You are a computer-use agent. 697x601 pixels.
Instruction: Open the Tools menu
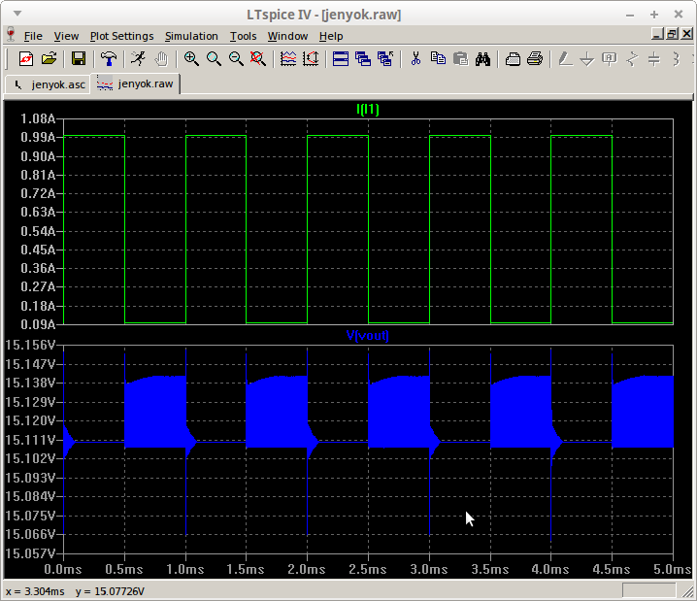point(243,36)
